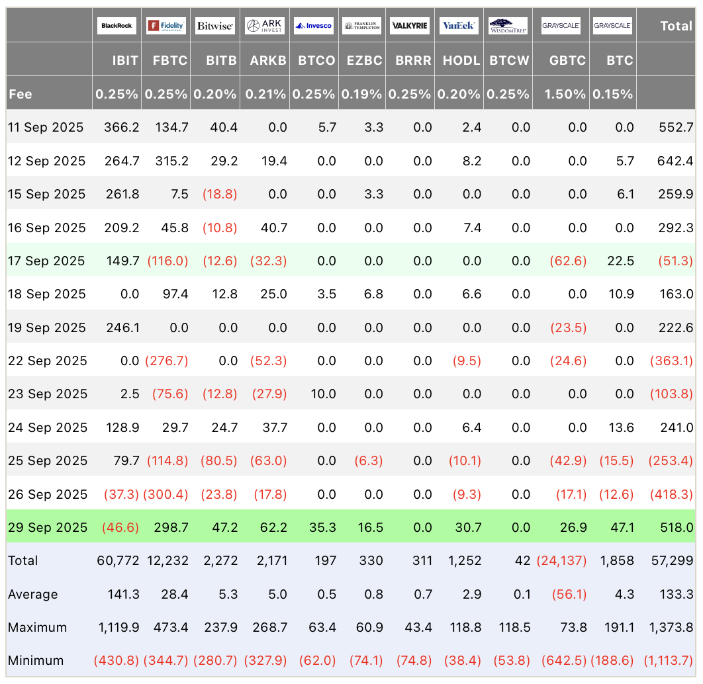Click the WisdomTree logo
Screen dimensions: 703x684
508,26
